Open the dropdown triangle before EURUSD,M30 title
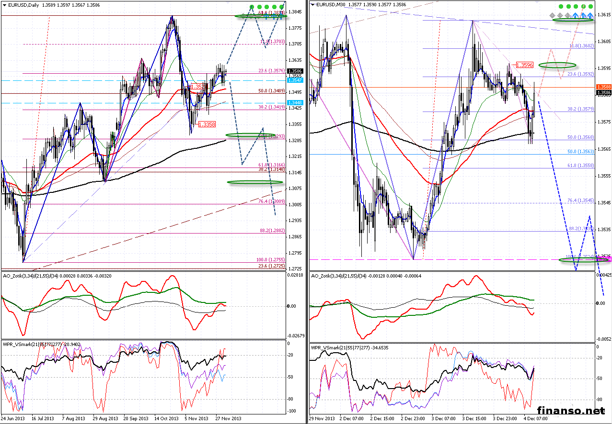Image resolution: width=612 pixels, height=424 pixels. (x=313, y=5)
